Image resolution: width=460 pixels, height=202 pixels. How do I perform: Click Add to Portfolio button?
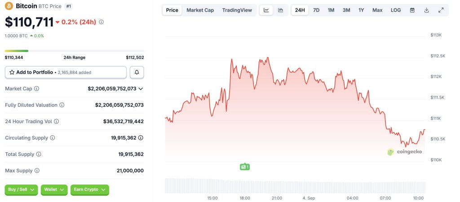[66, 72]
